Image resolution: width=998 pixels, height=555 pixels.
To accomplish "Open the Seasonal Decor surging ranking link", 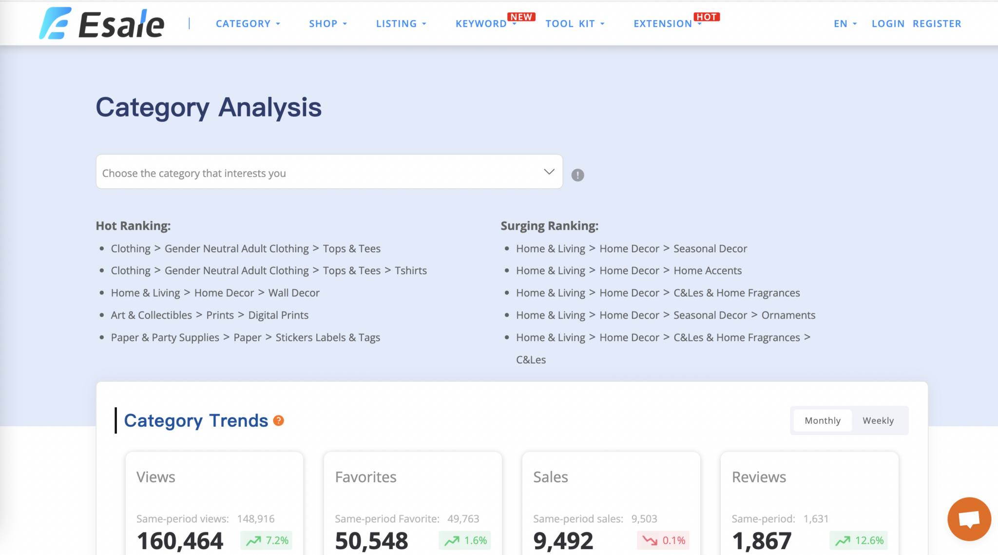I will [710, 248].
